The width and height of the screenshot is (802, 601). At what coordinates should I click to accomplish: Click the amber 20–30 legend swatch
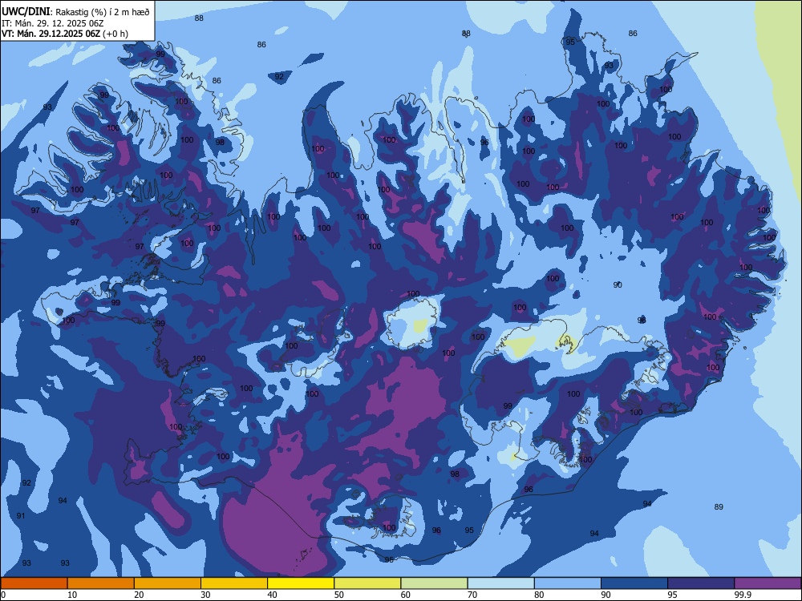click(x=168, y=583)
